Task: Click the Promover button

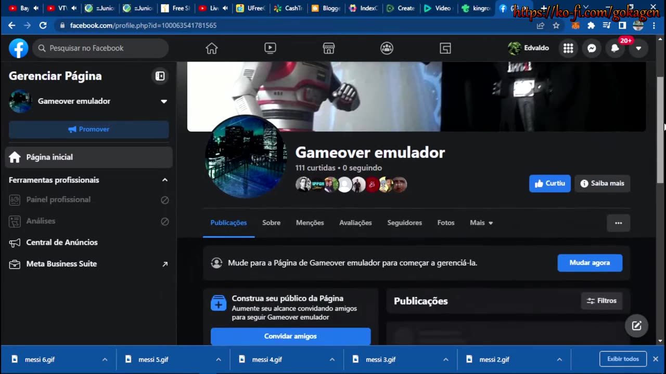Action: 89,129
